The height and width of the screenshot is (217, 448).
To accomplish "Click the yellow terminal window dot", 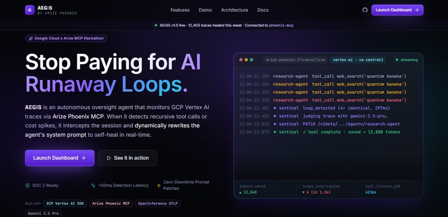I will pyautogui.click(x=246, y=60).
